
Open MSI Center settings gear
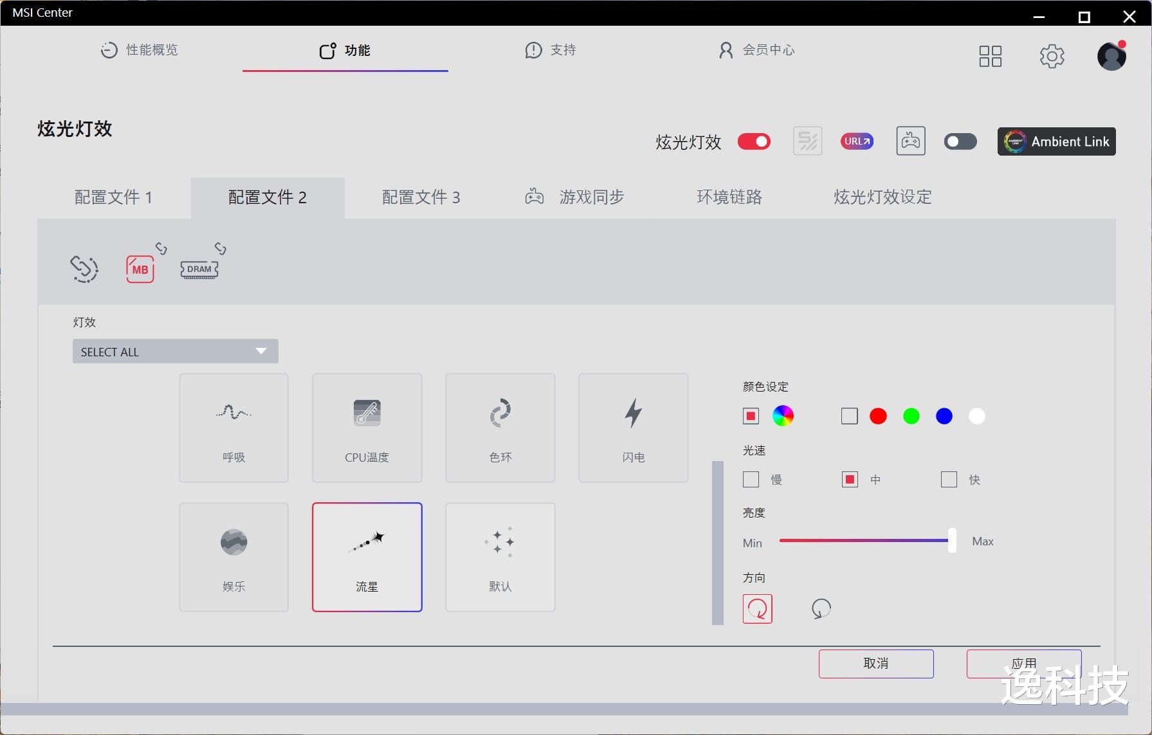[1052, 56]
